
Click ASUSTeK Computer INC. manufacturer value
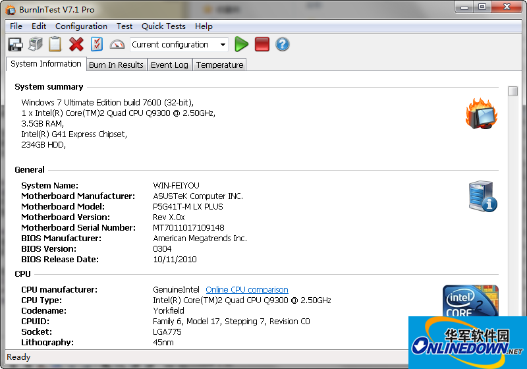198,196
